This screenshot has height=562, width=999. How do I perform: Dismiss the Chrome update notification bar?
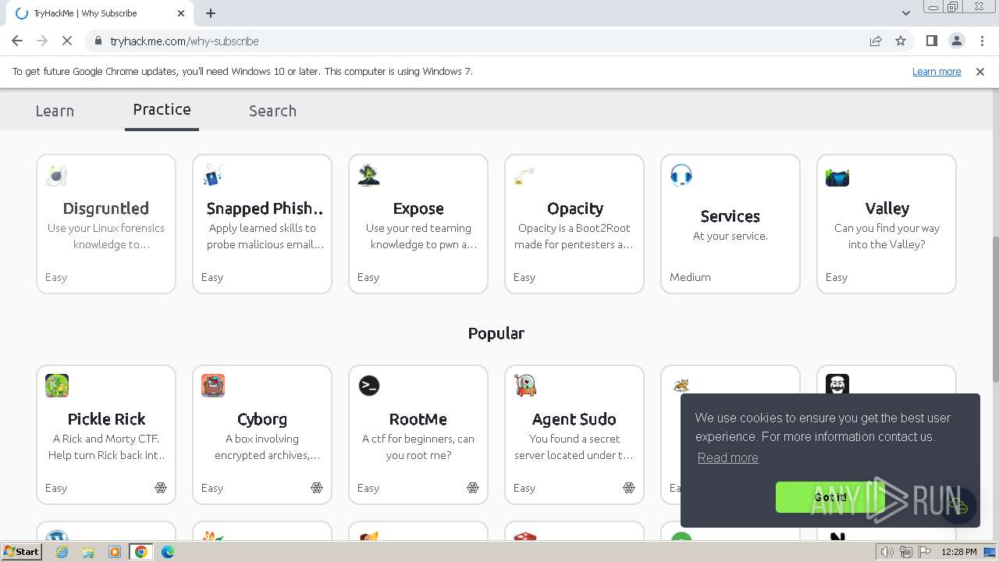click(980, 71)
